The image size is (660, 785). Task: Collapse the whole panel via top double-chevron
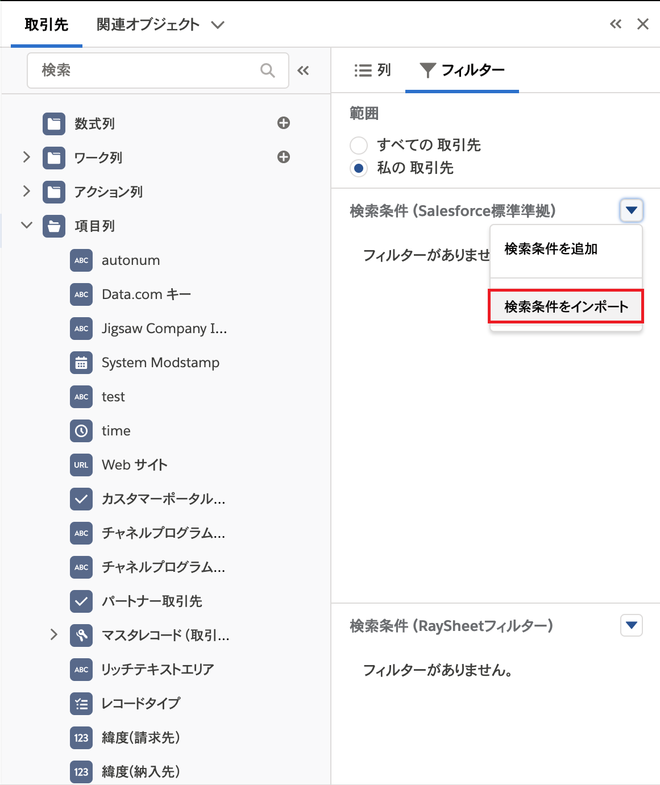[x=616, y=24]
